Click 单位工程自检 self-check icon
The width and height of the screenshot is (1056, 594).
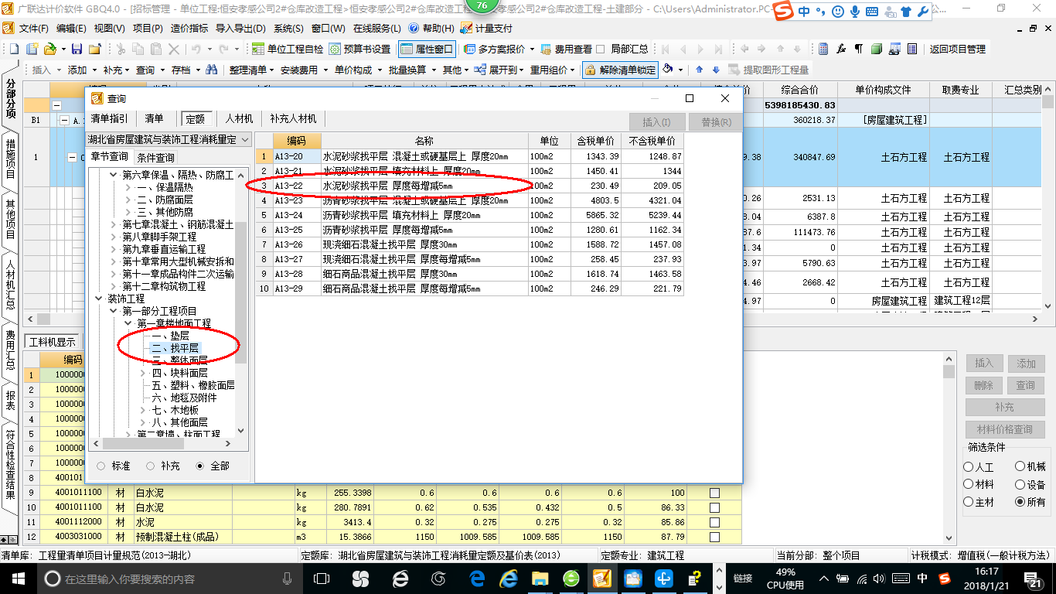coord(258,49)
